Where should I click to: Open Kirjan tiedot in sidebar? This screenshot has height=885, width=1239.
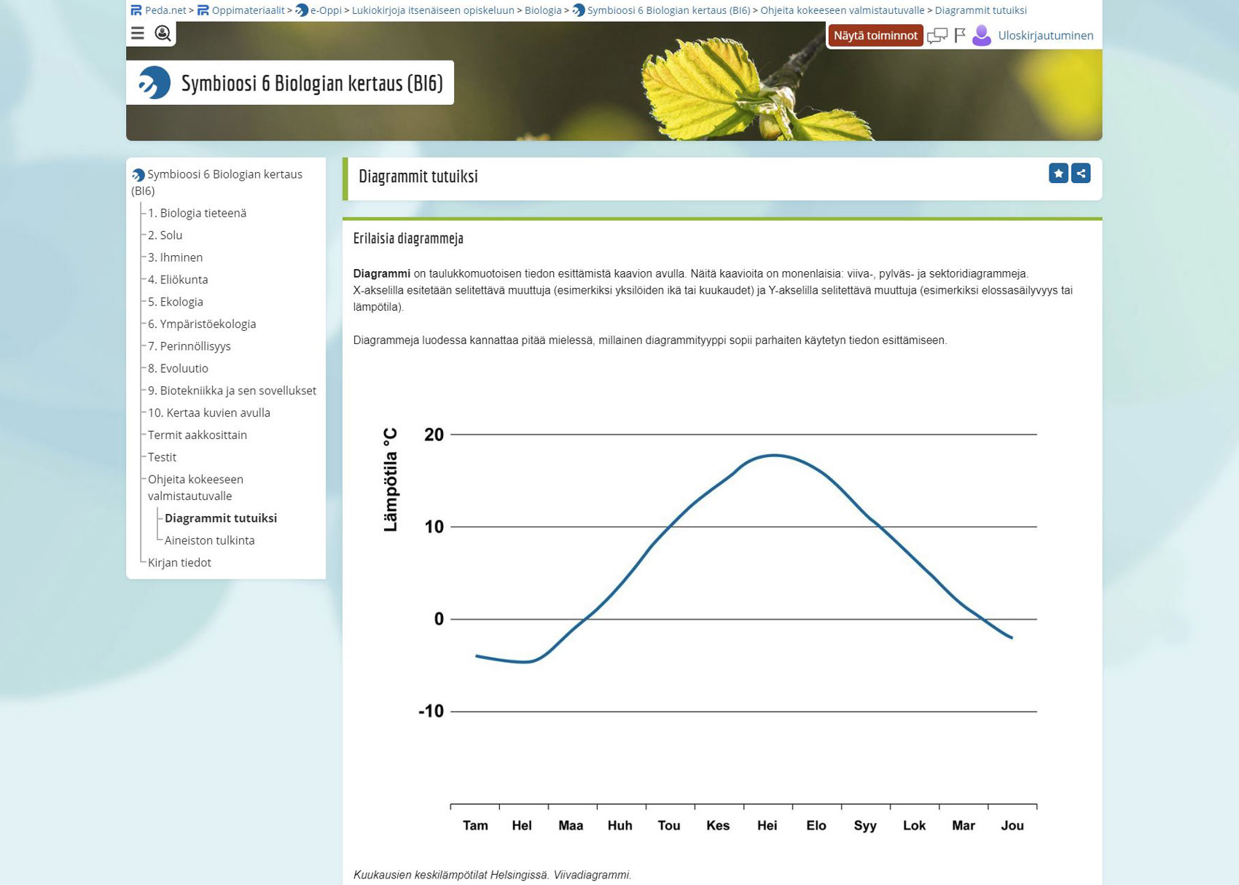179,563
